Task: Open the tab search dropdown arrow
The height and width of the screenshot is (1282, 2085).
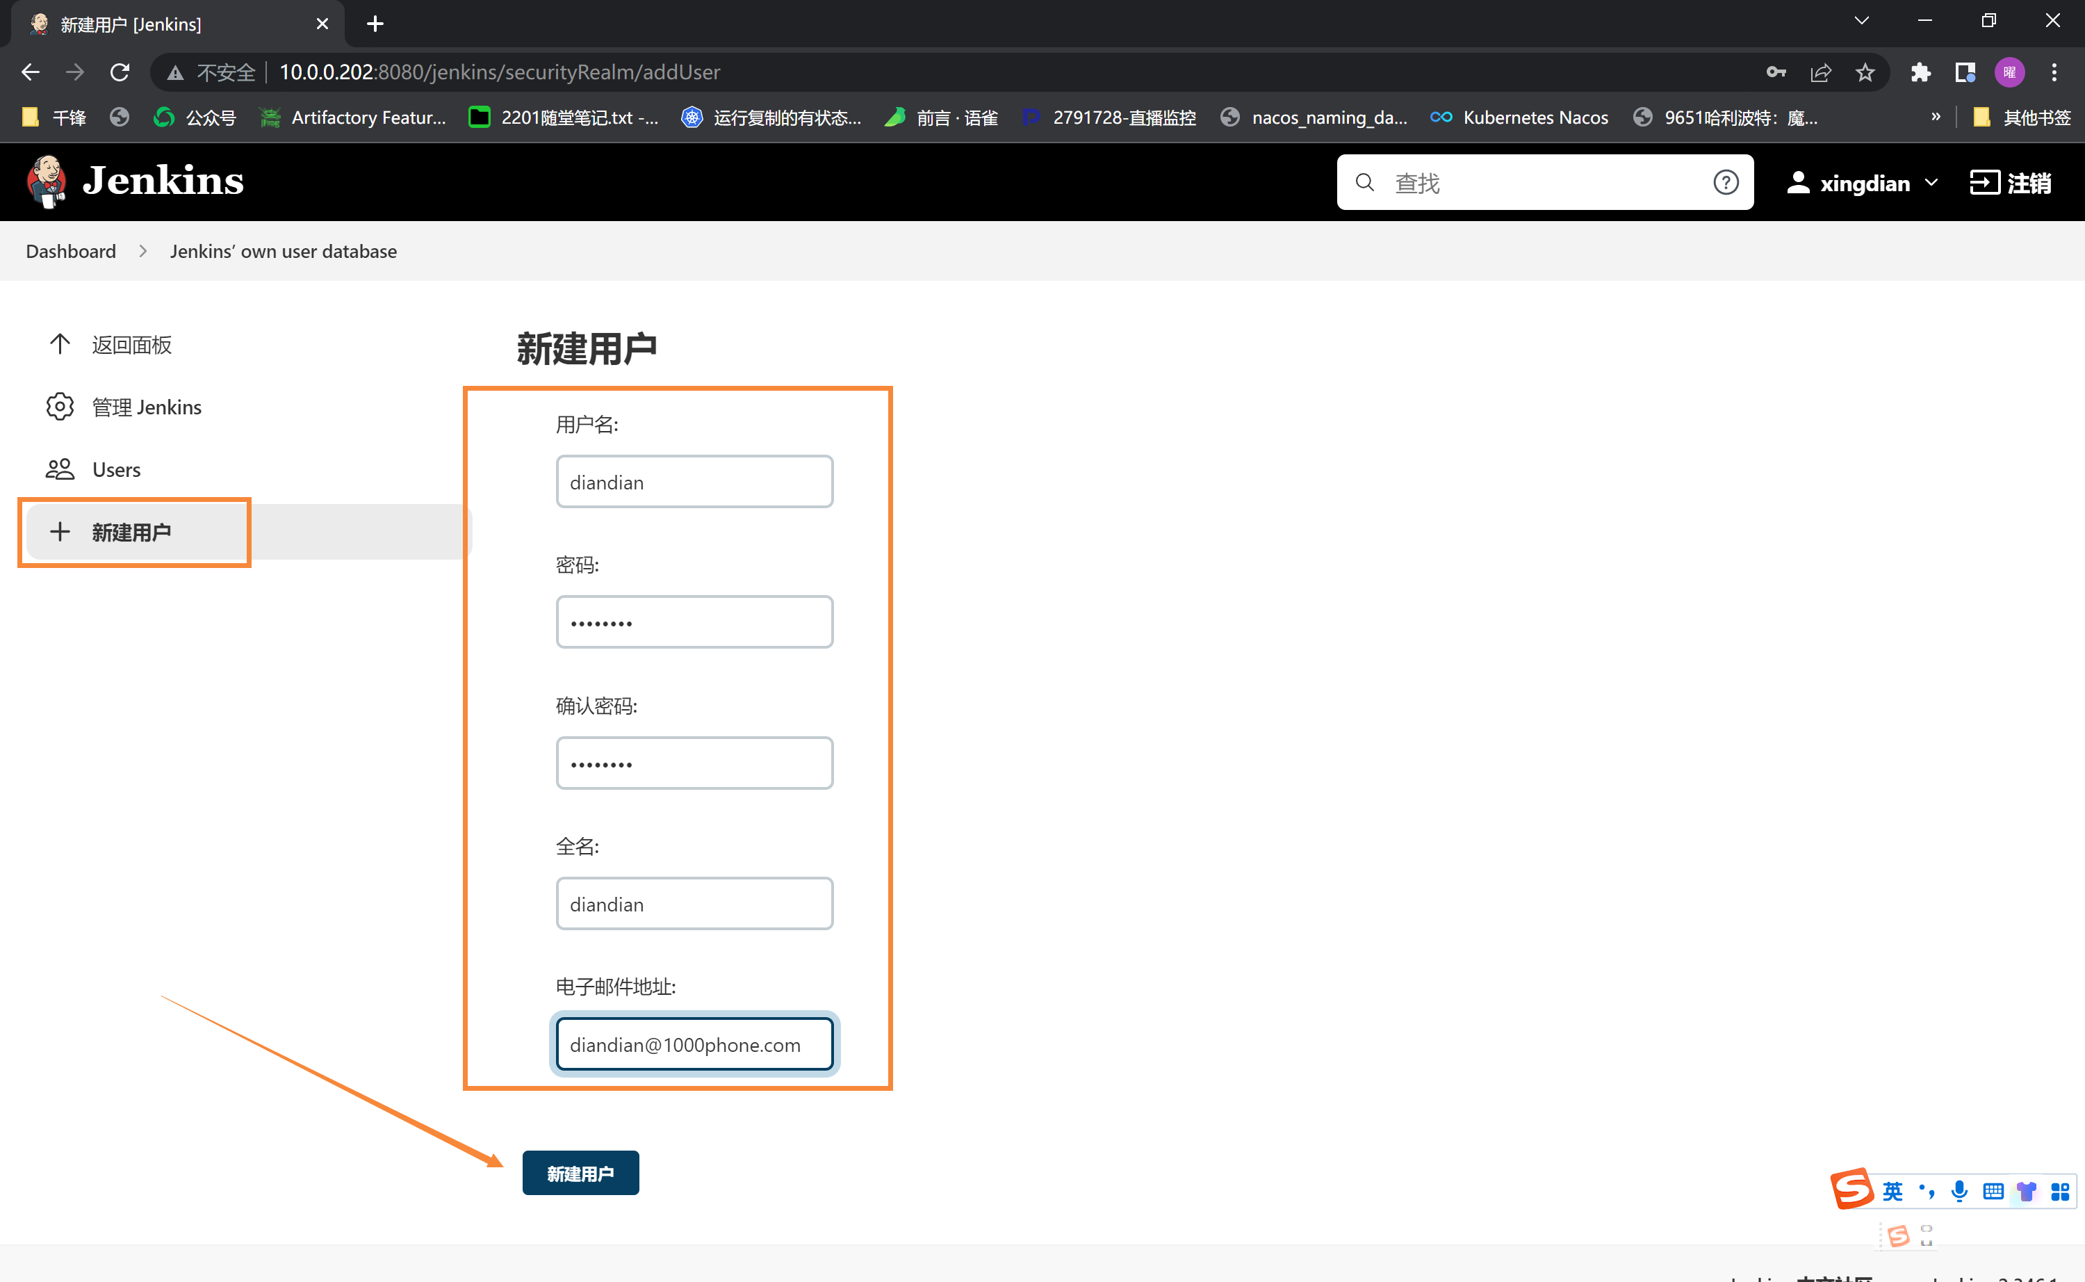Action: coord(1861,20)
